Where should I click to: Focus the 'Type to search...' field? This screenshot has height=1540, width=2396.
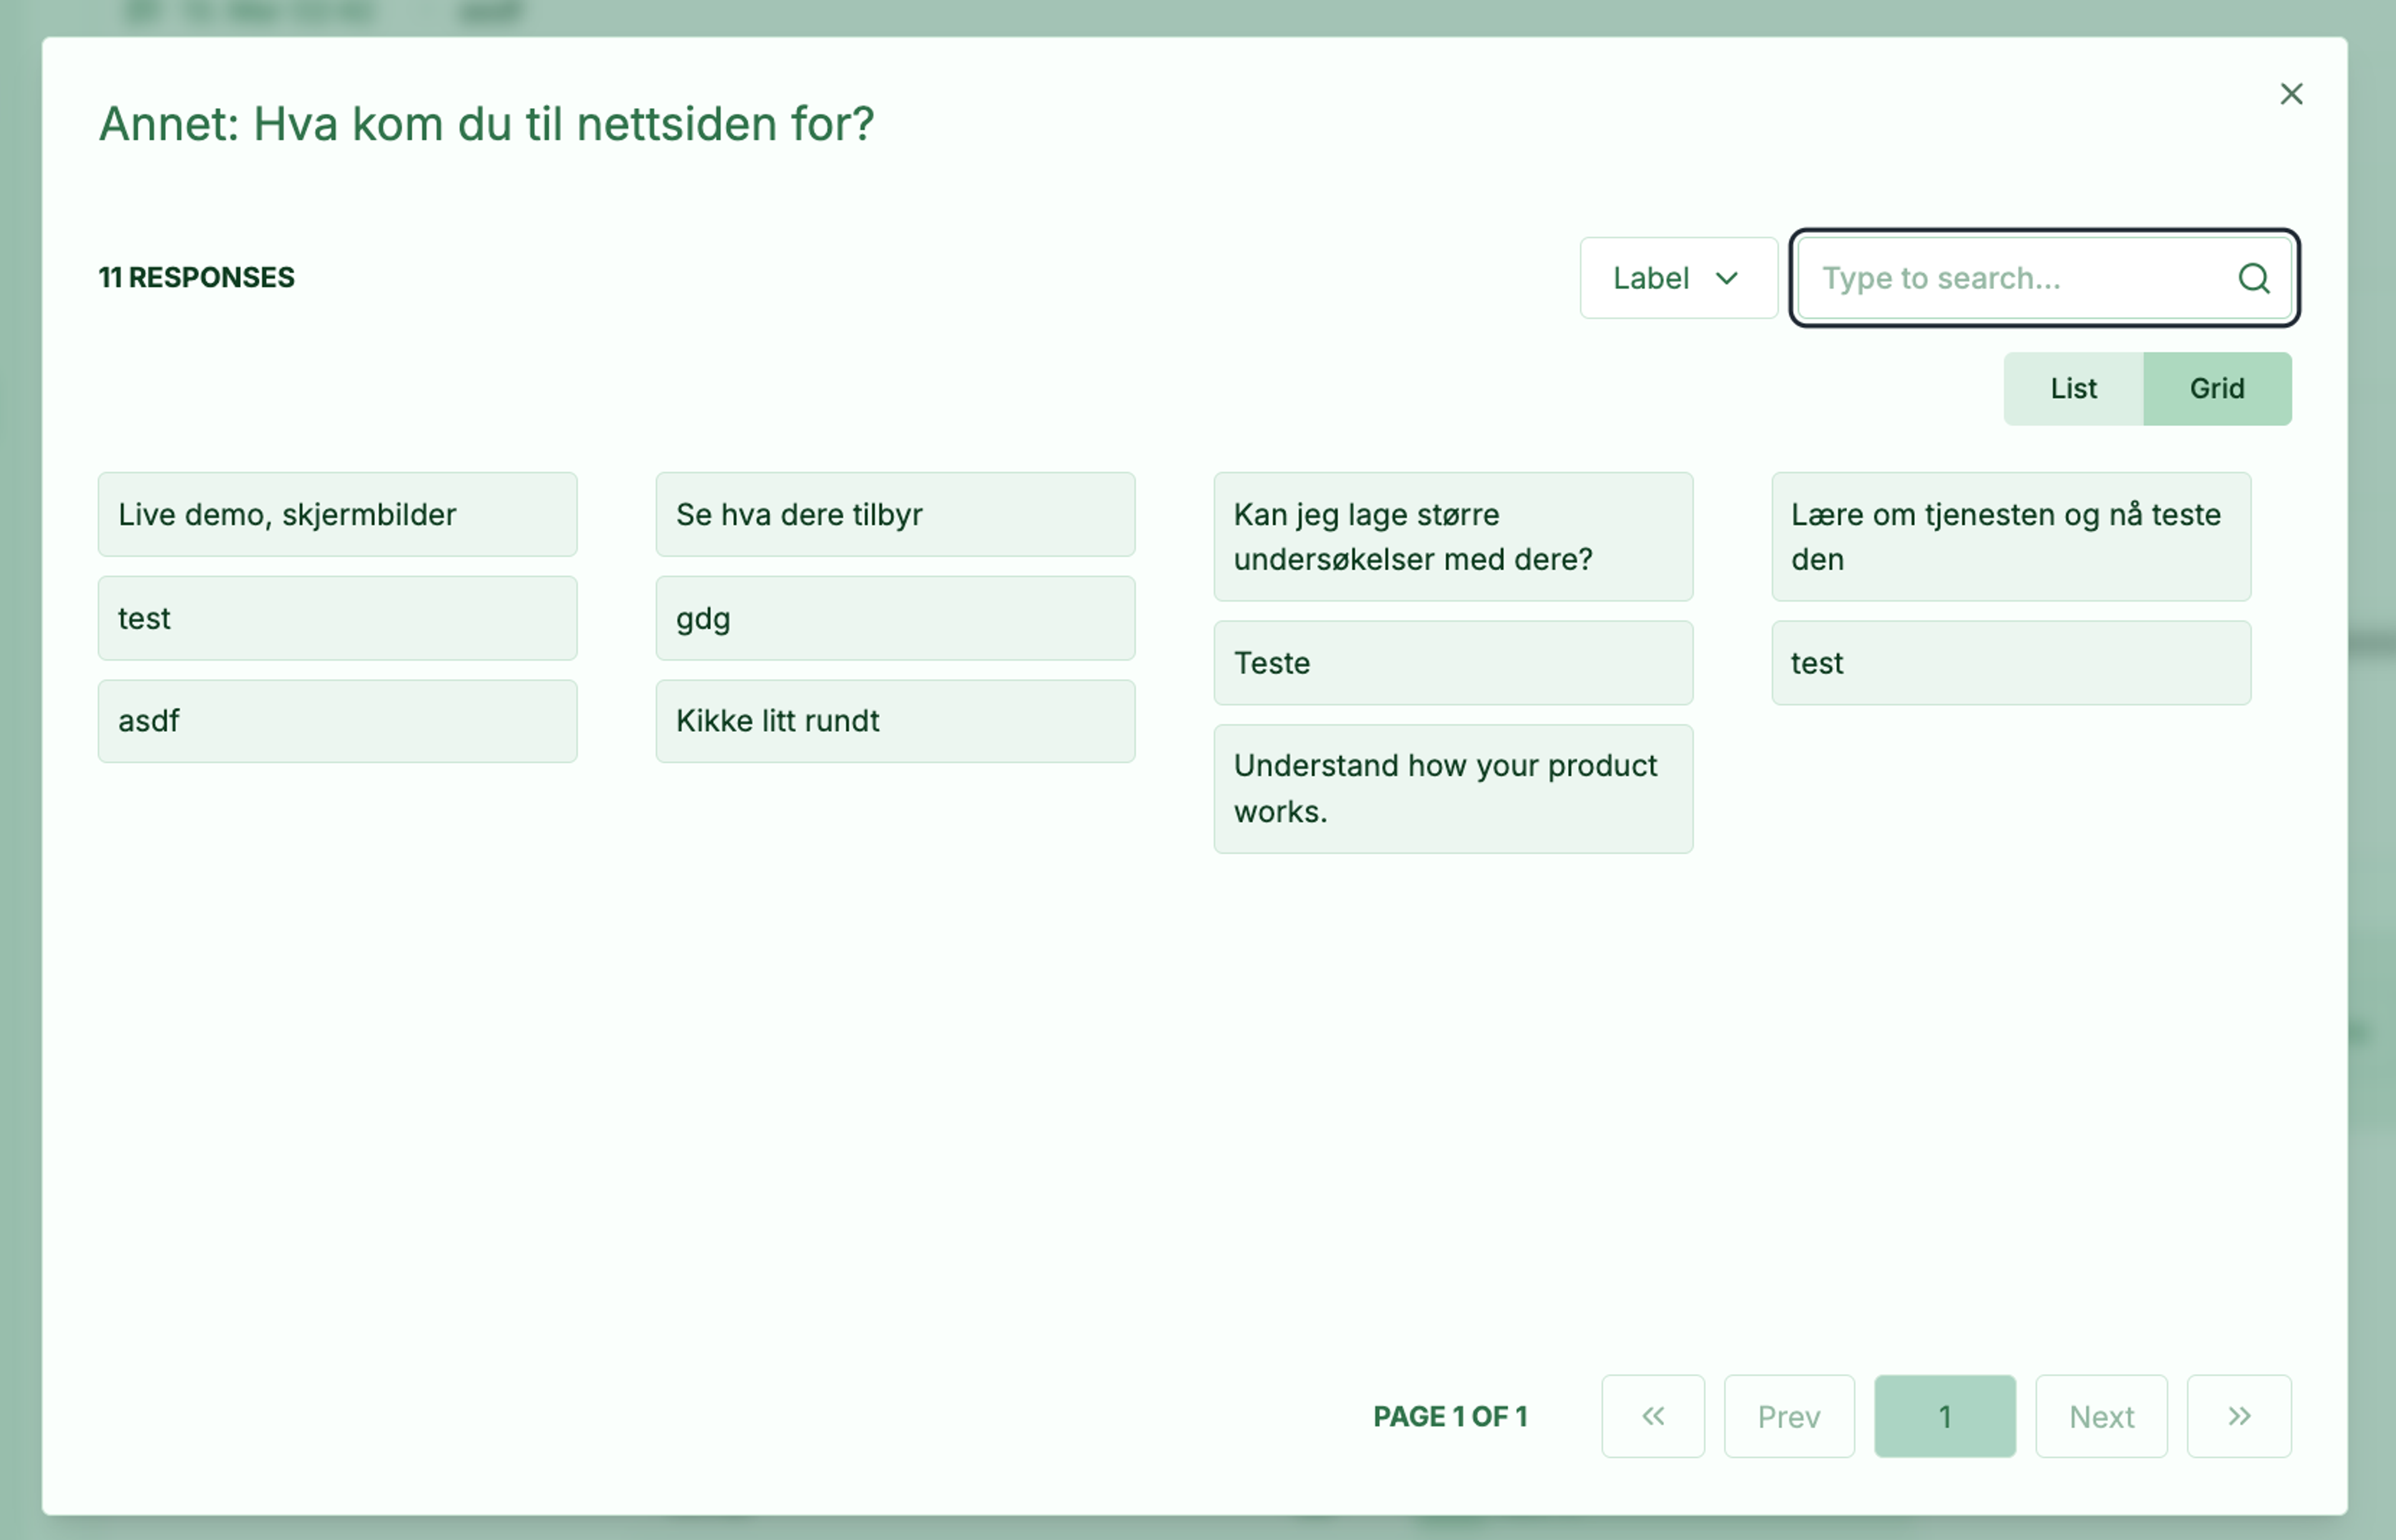point(2044,278)
